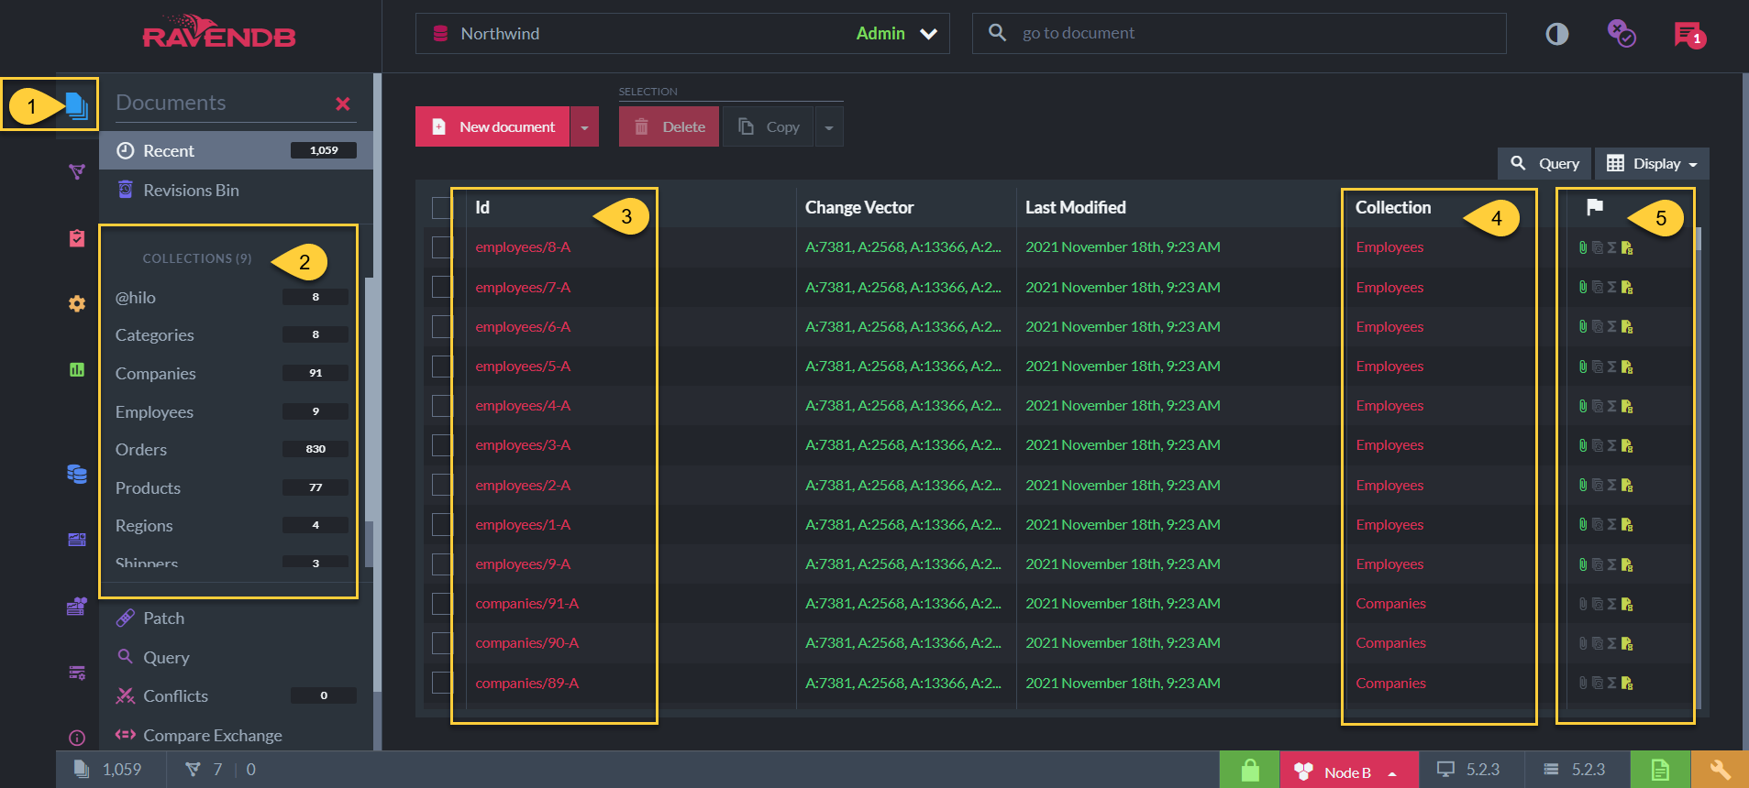
Task: Click the flag column header icon
Action: point(1595,207)
